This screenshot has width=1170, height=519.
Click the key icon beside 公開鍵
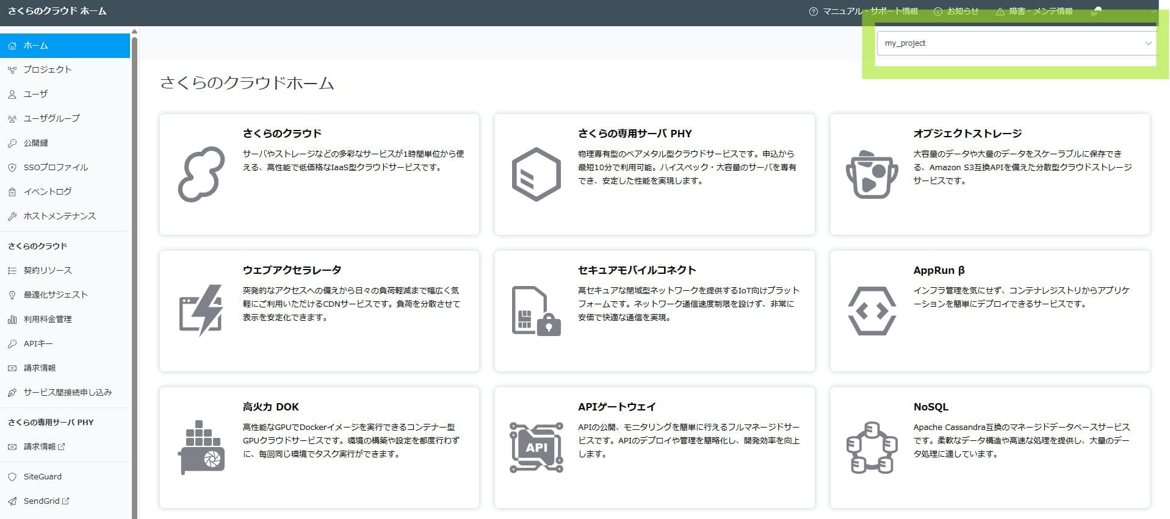12,143
